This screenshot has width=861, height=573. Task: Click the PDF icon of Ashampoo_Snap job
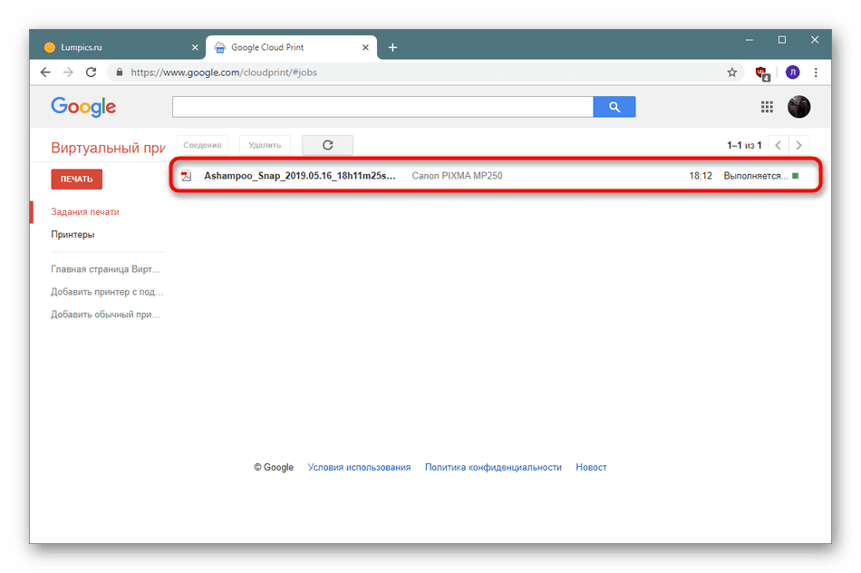click(187, 176)
